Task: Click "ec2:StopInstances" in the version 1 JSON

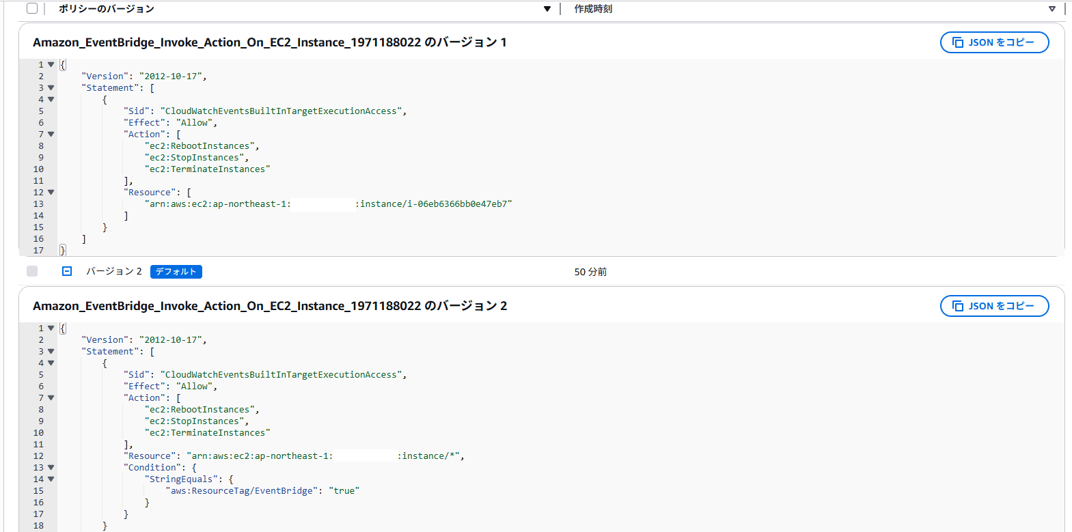Action: pyautogui.click(x=197, y=158)
